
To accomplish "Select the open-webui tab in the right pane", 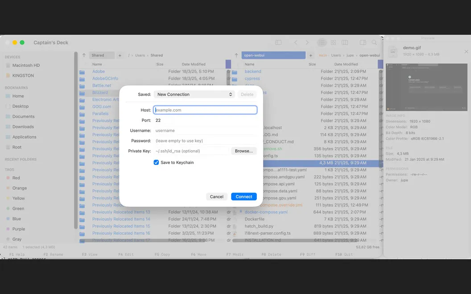I will tap(273, 55).
